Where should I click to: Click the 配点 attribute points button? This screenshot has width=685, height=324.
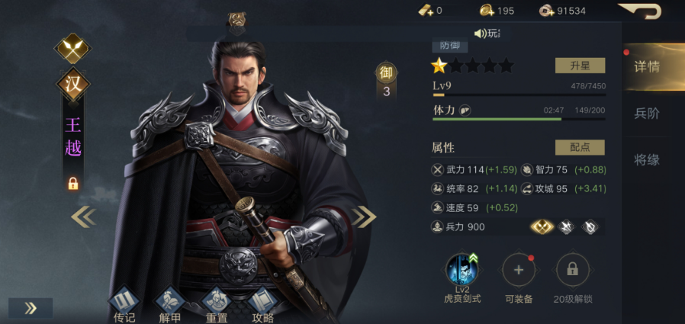click(x=580, y=148)
